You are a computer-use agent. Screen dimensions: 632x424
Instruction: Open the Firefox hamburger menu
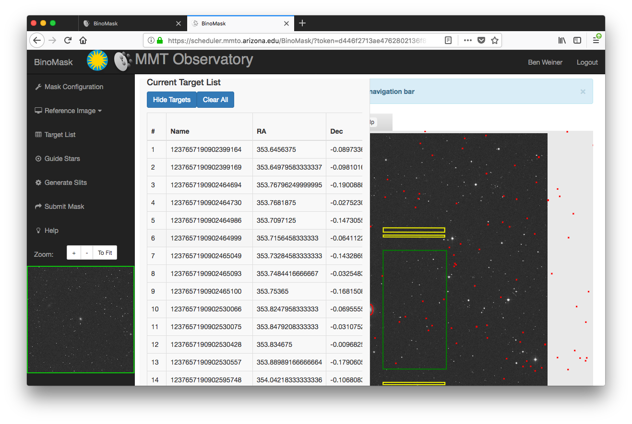(596, 40)
